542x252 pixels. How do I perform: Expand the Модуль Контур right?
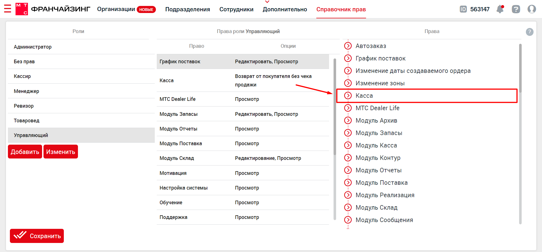pyautogui.click(x=348, y=158)
